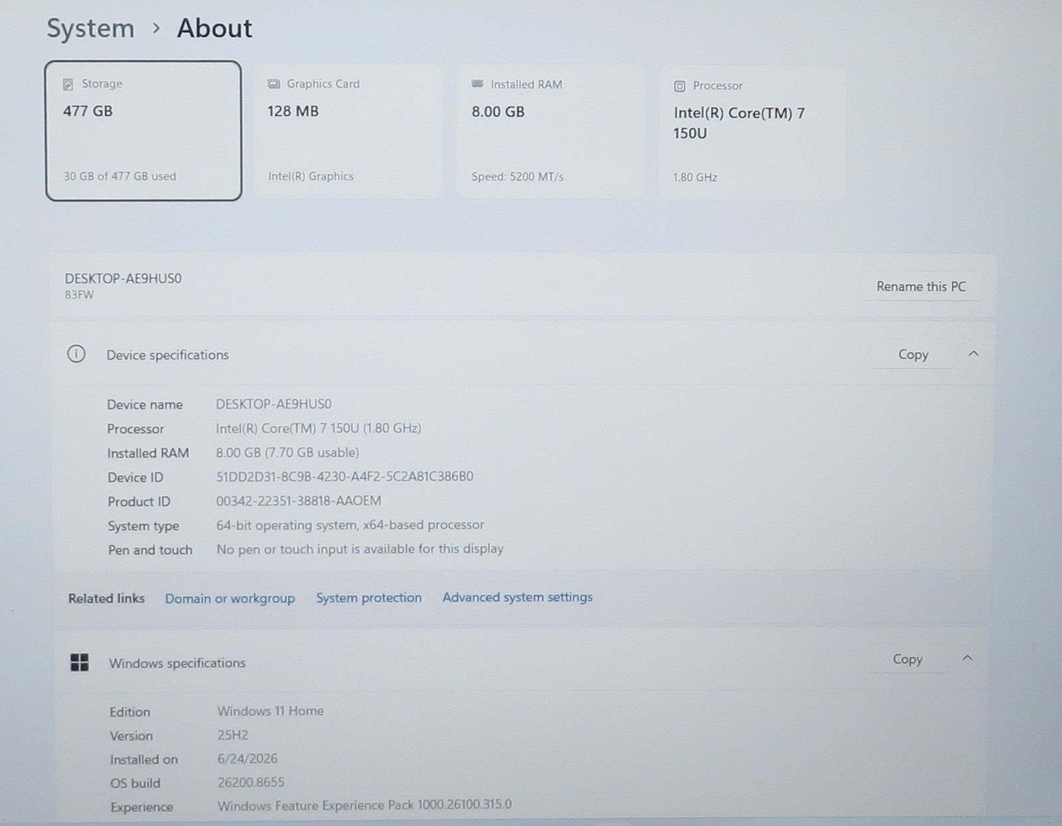Select the Product ID 00342-22351-38818-AAOEM
This screenshot has height=826, width=1062.
(299, 501)
